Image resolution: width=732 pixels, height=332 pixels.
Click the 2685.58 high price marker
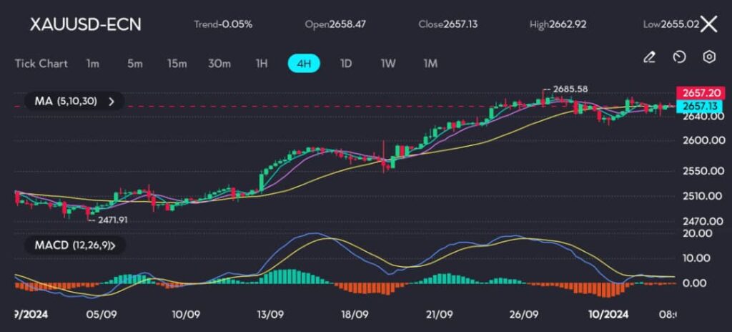(x=570, y=89)
